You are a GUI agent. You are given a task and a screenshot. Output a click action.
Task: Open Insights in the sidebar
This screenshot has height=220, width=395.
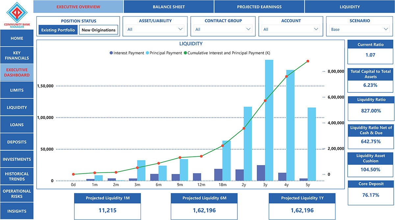[17, 211]
